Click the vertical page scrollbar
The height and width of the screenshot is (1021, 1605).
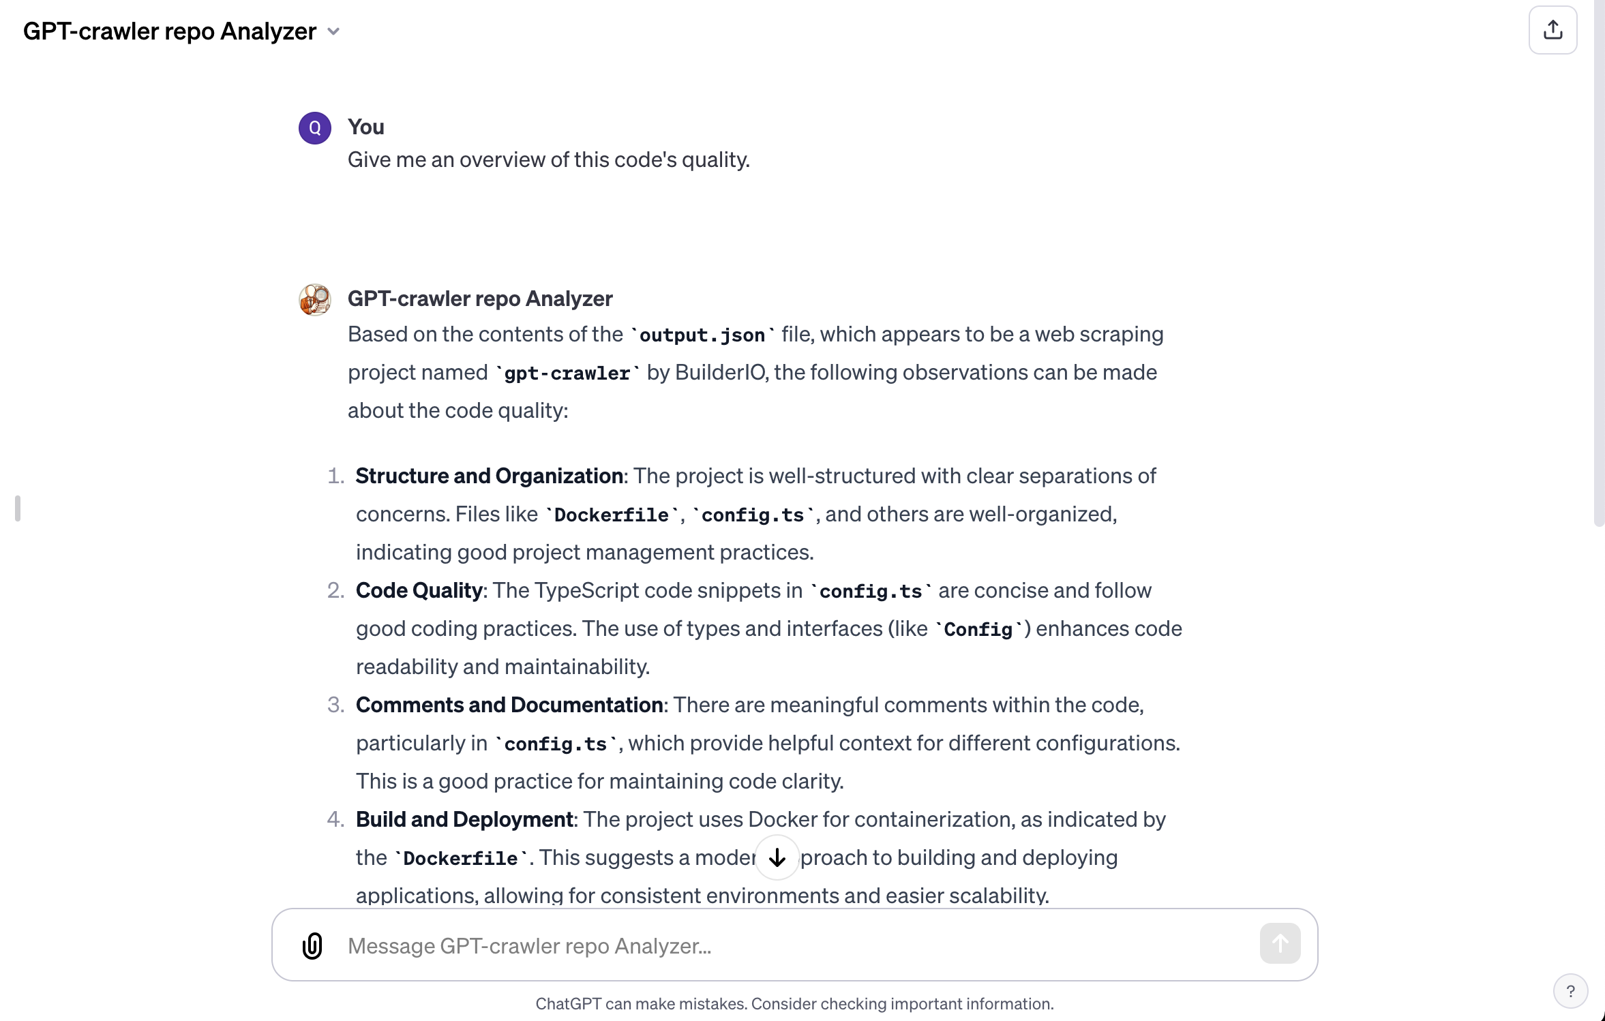click(x=1599, y=263)
